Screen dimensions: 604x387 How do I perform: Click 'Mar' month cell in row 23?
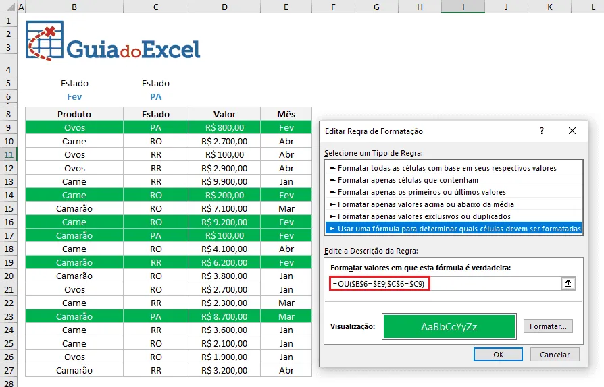(x=286, y=317)
